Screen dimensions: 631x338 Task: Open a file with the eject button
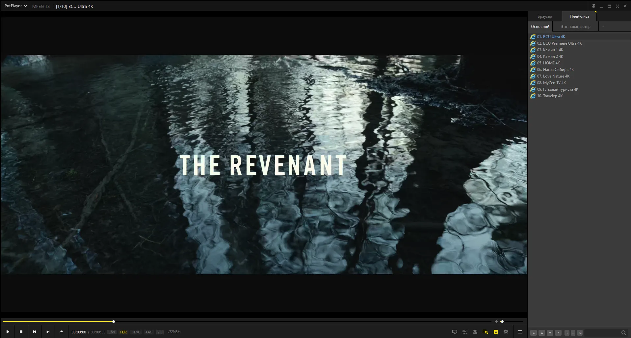pos(62,332)
